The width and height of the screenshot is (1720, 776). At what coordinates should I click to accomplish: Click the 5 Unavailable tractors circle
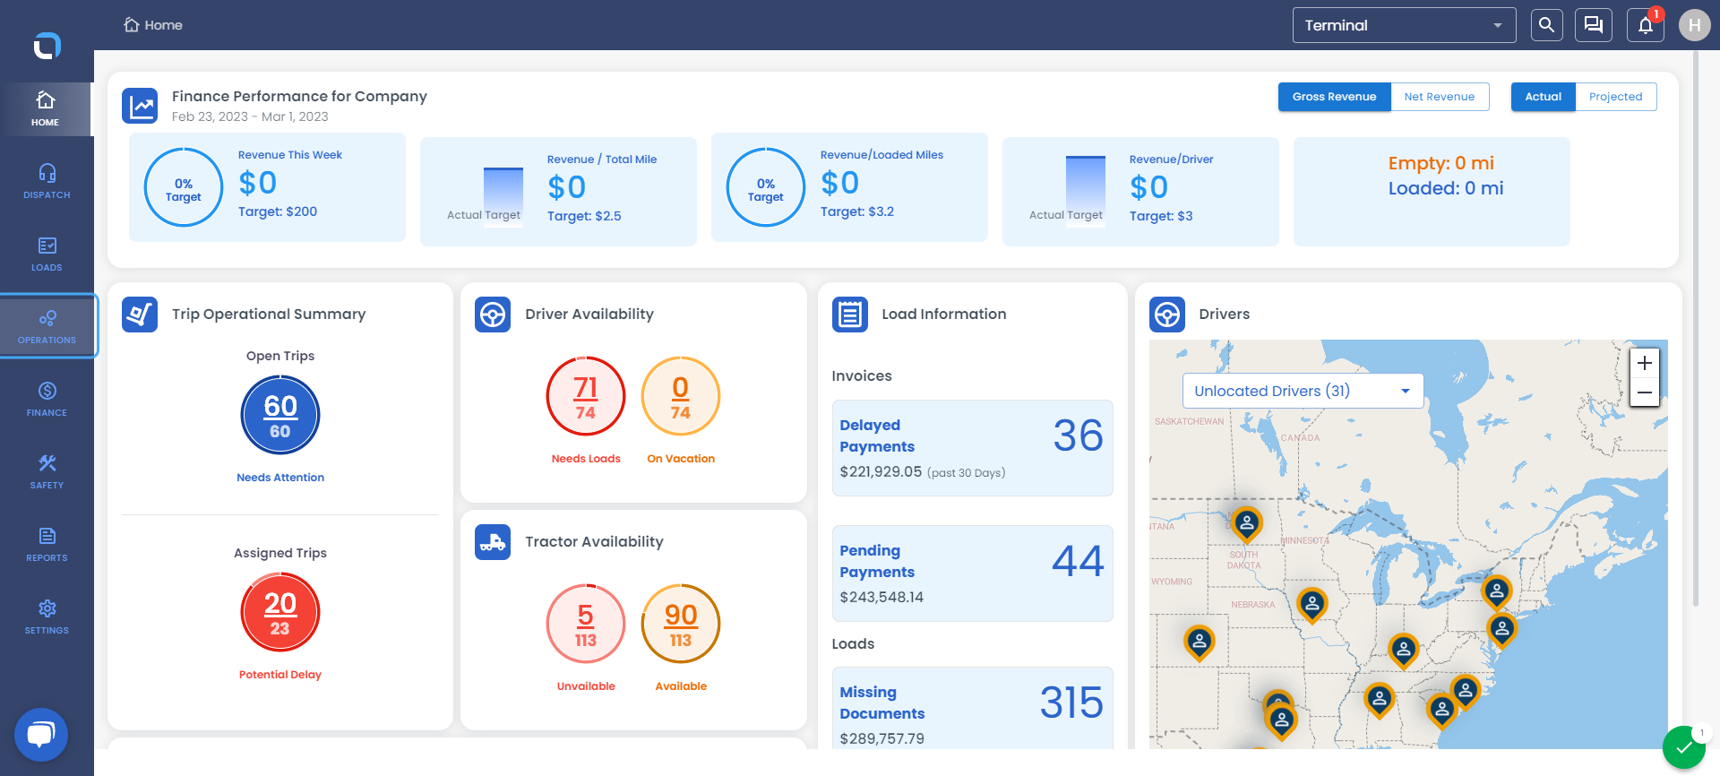(586, 624)
